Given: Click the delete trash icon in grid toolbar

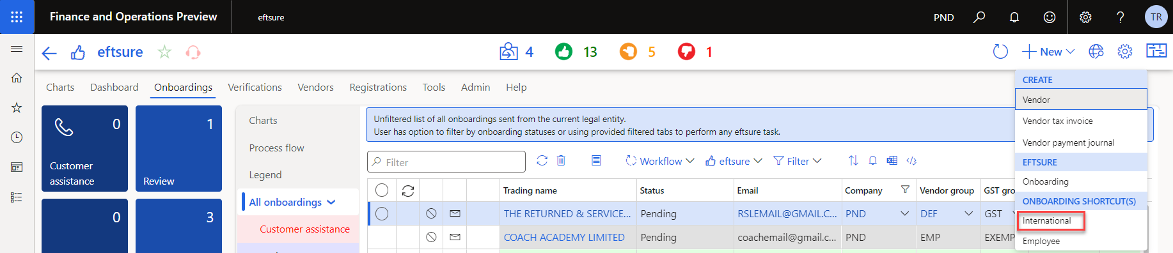Looking at the screenshot, I should [561, 161].
